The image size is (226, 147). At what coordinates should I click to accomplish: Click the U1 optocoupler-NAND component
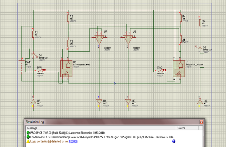pyautogui.click(x=179, y=68)
